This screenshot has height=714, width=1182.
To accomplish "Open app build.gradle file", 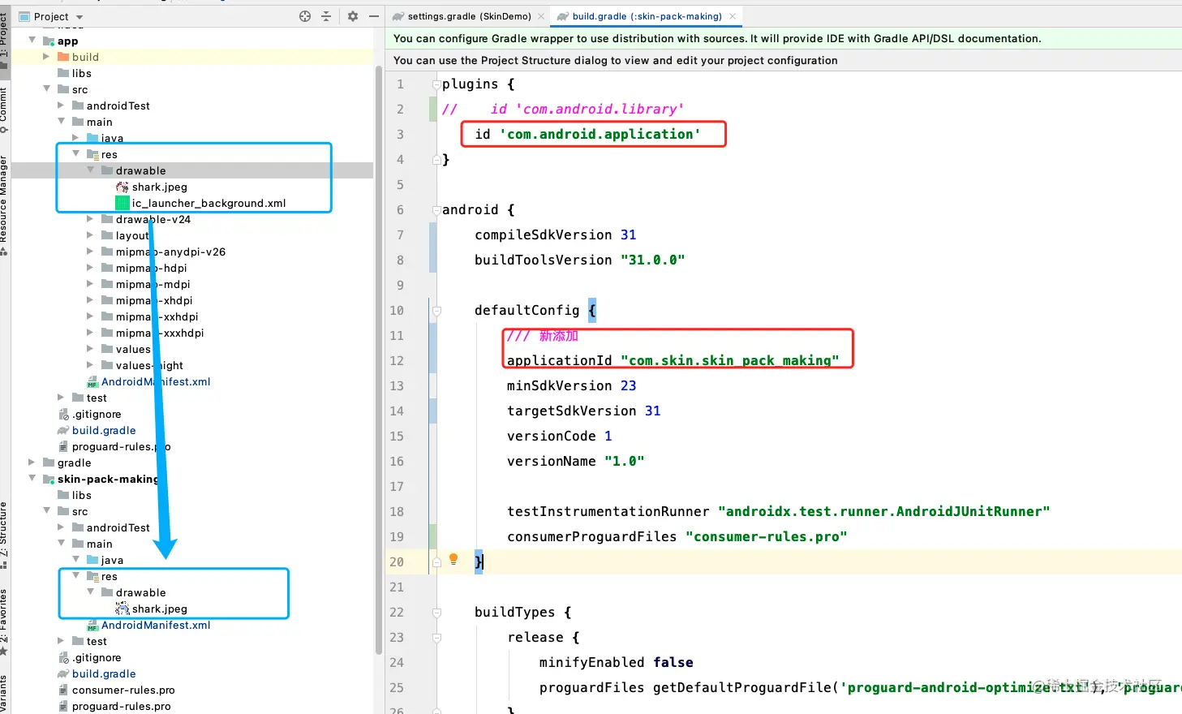I will (97, 430).
